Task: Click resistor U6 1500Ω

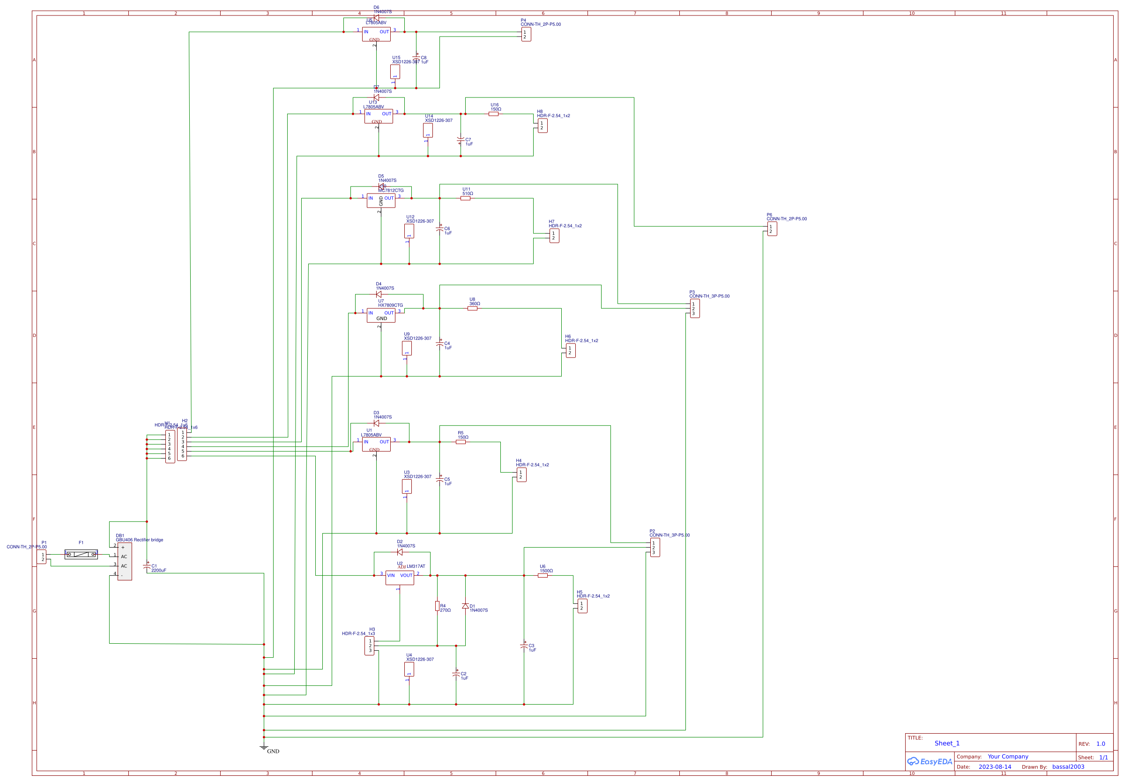Action: coord(543,575)
